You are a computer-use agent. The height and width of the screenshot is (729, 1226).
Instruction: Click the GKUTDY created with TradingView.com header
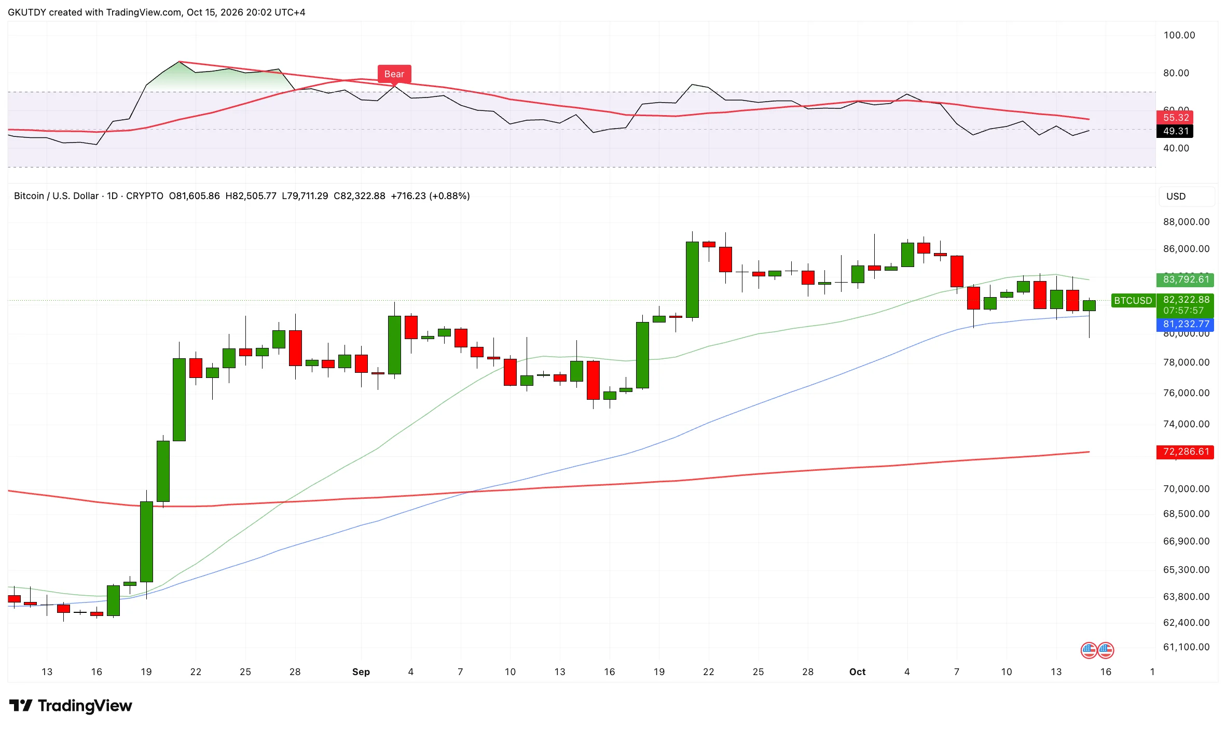[x=156, y=12]
